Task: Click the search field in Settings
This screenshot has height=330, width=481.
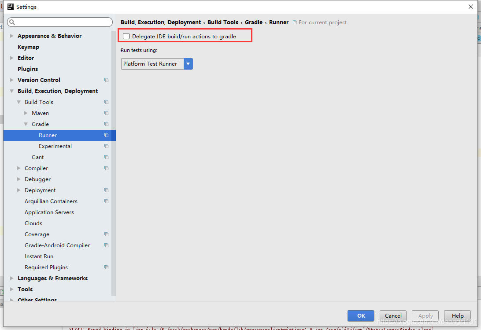Action: point(60,22)
